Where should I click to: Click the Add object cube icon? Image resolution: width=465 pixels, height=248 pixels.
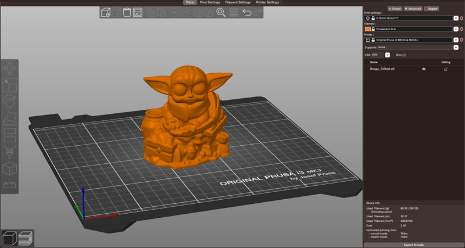click(106, 12)
